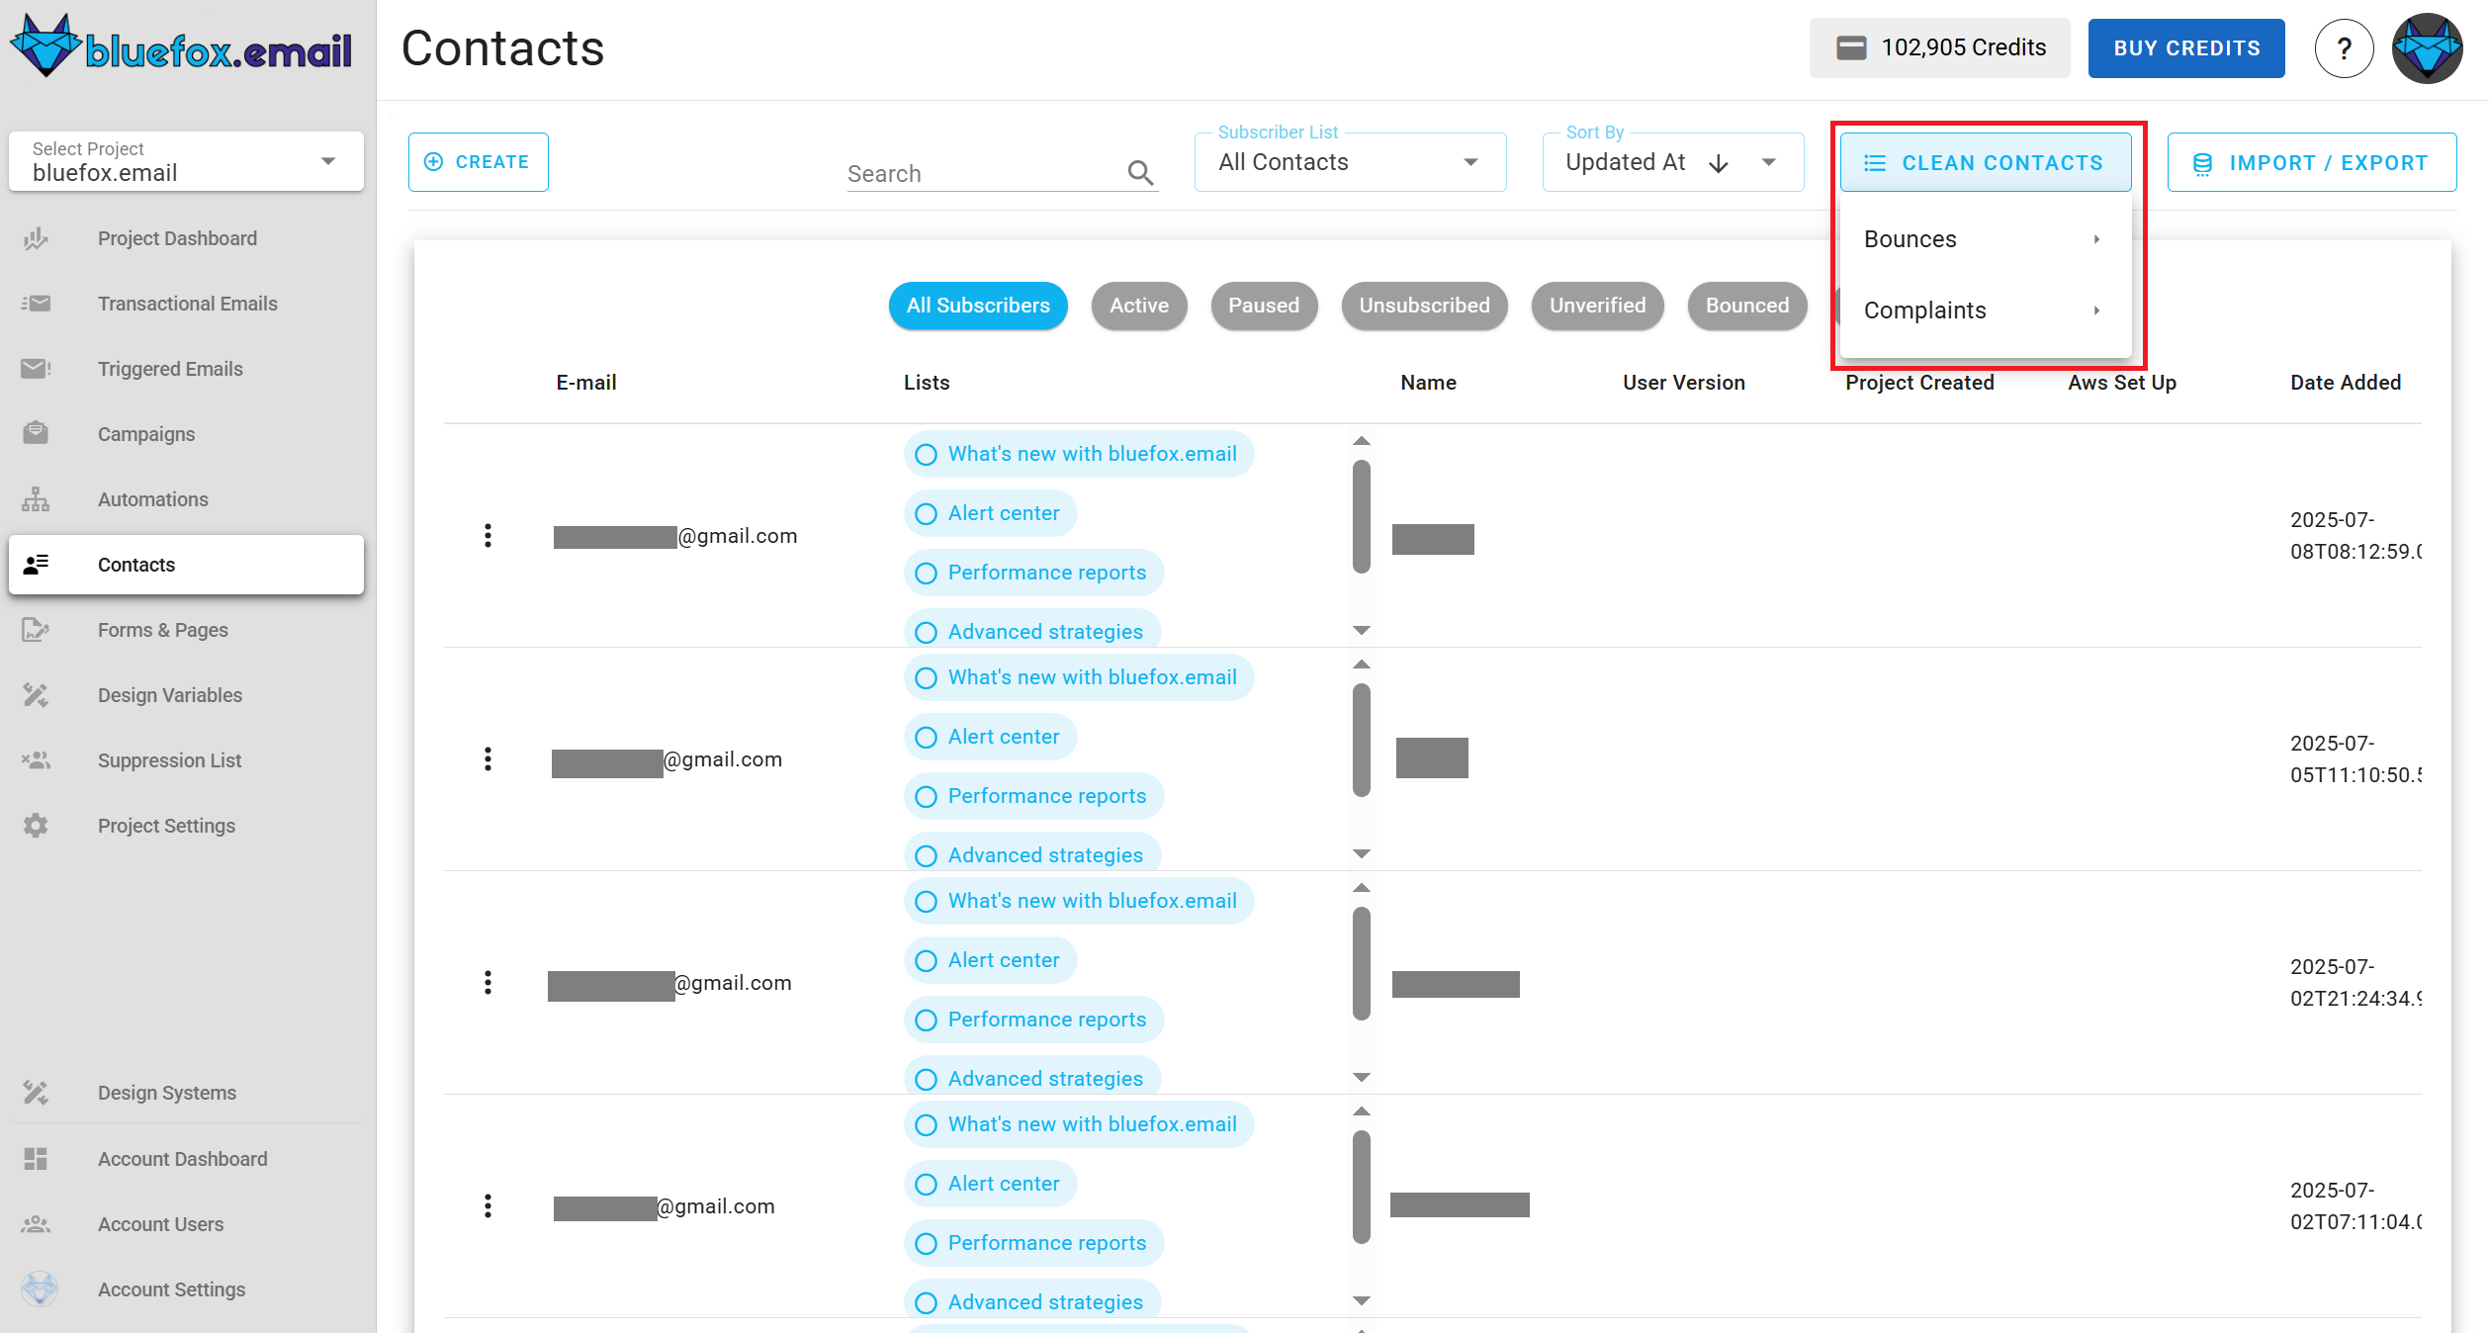Open the Subscriber List dropdown
The width and height of the screenshot is (2489, 1333).
click(1350, 162)
